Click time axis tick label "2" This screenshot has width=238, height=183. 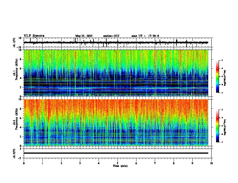click(61, 163)
